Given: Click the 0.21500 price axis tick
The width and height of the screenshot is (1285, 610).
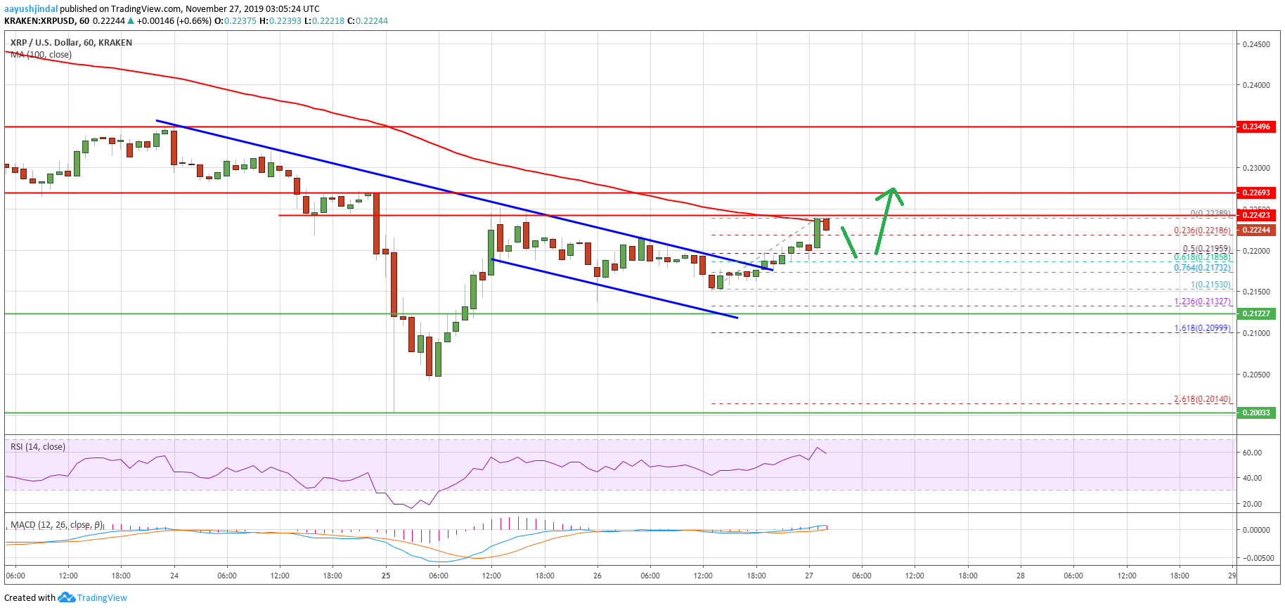Looking at the screenshot, I should [1256, 292].
